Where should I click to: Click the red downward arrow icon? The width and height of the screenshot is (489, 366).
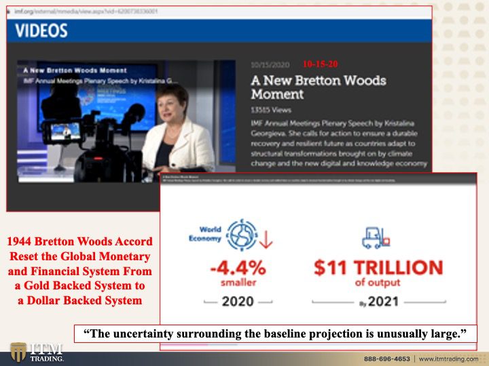coord(266,239)
